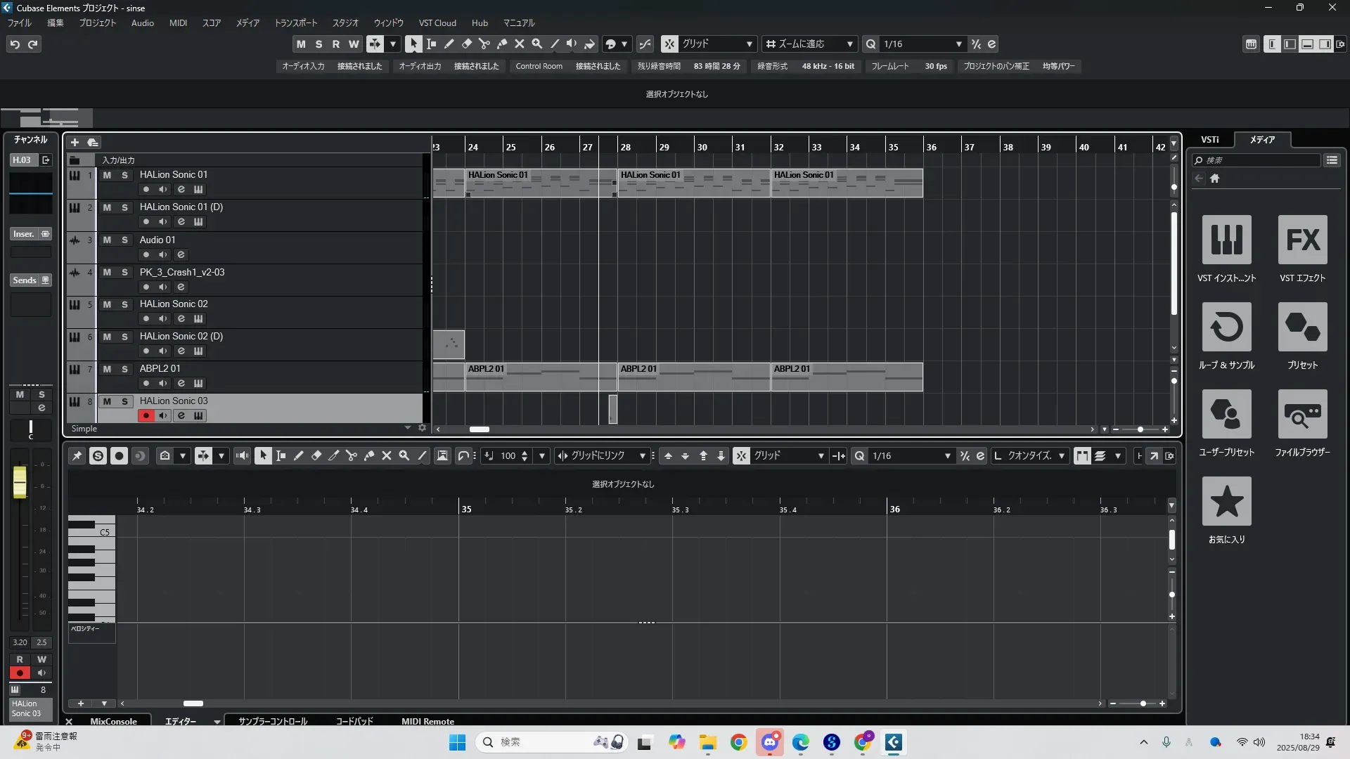Click the yellow channel volume fader
Viewport: 1350px width, 759px height.
[20, 482]
